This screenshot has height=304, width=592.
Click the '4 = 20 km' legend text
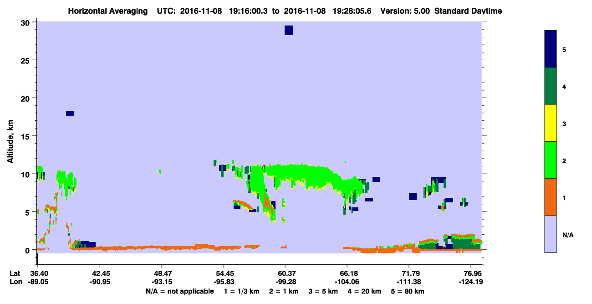(x=363, y=291)
